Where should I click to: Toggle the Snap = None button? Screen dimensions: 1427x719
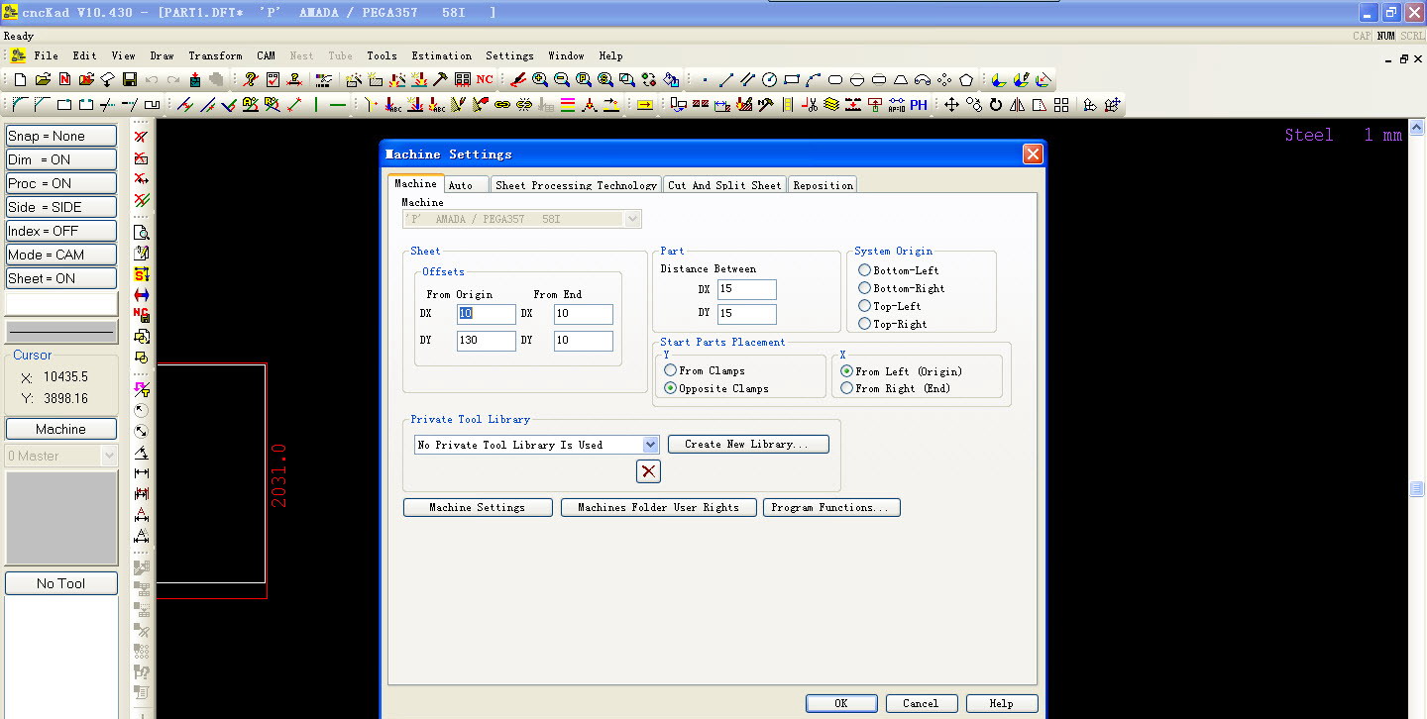coord(61,136)
